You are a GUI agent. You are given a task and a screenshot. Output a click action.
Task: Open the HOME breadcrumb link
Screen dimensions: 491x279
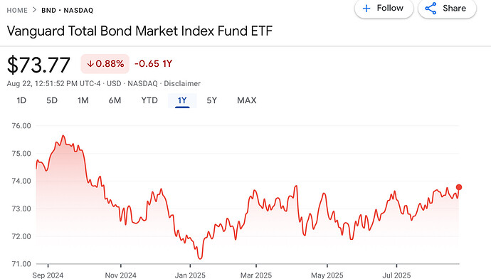pos(17,11)
